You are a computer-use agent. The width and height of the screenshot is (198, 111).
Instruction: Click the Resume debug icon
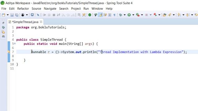(44, 15)
